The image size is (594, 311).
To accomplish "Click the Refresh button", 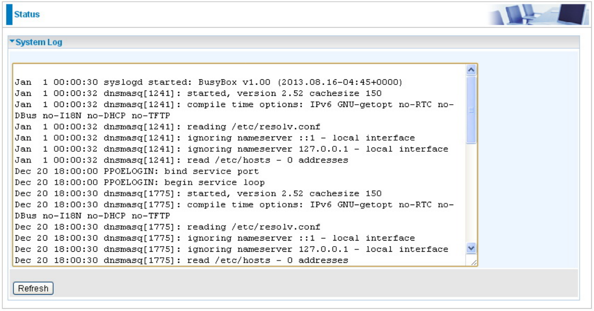I will (33, 288).
